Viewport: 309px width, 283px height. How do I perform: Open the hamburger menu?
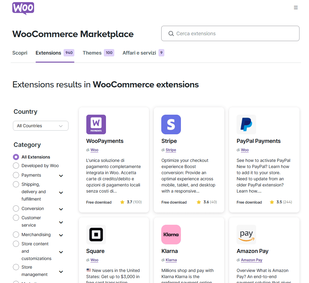click(x=295, y=7)
